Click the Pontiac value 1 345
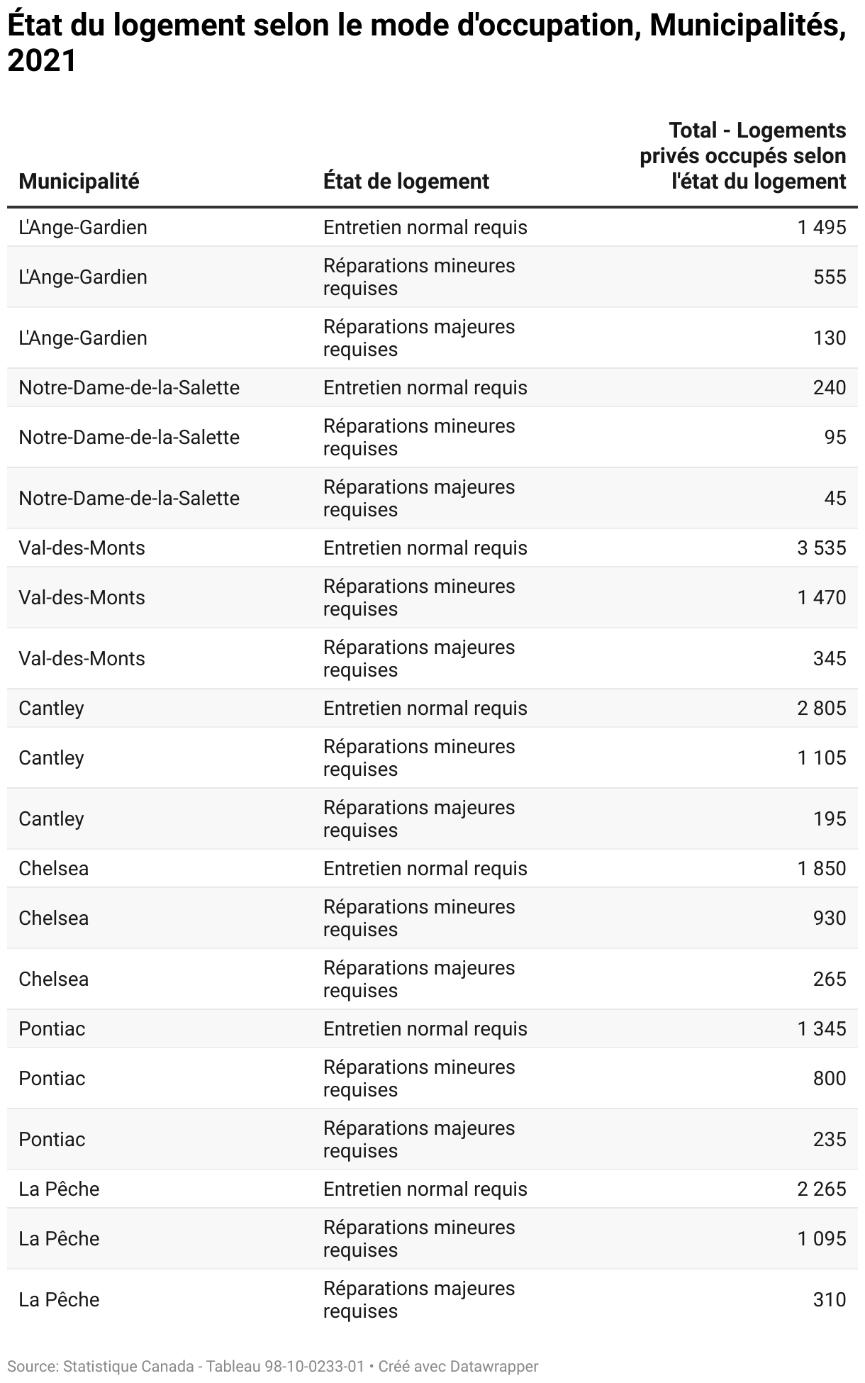This screenshot has width=865, height=1383. 822,1029
